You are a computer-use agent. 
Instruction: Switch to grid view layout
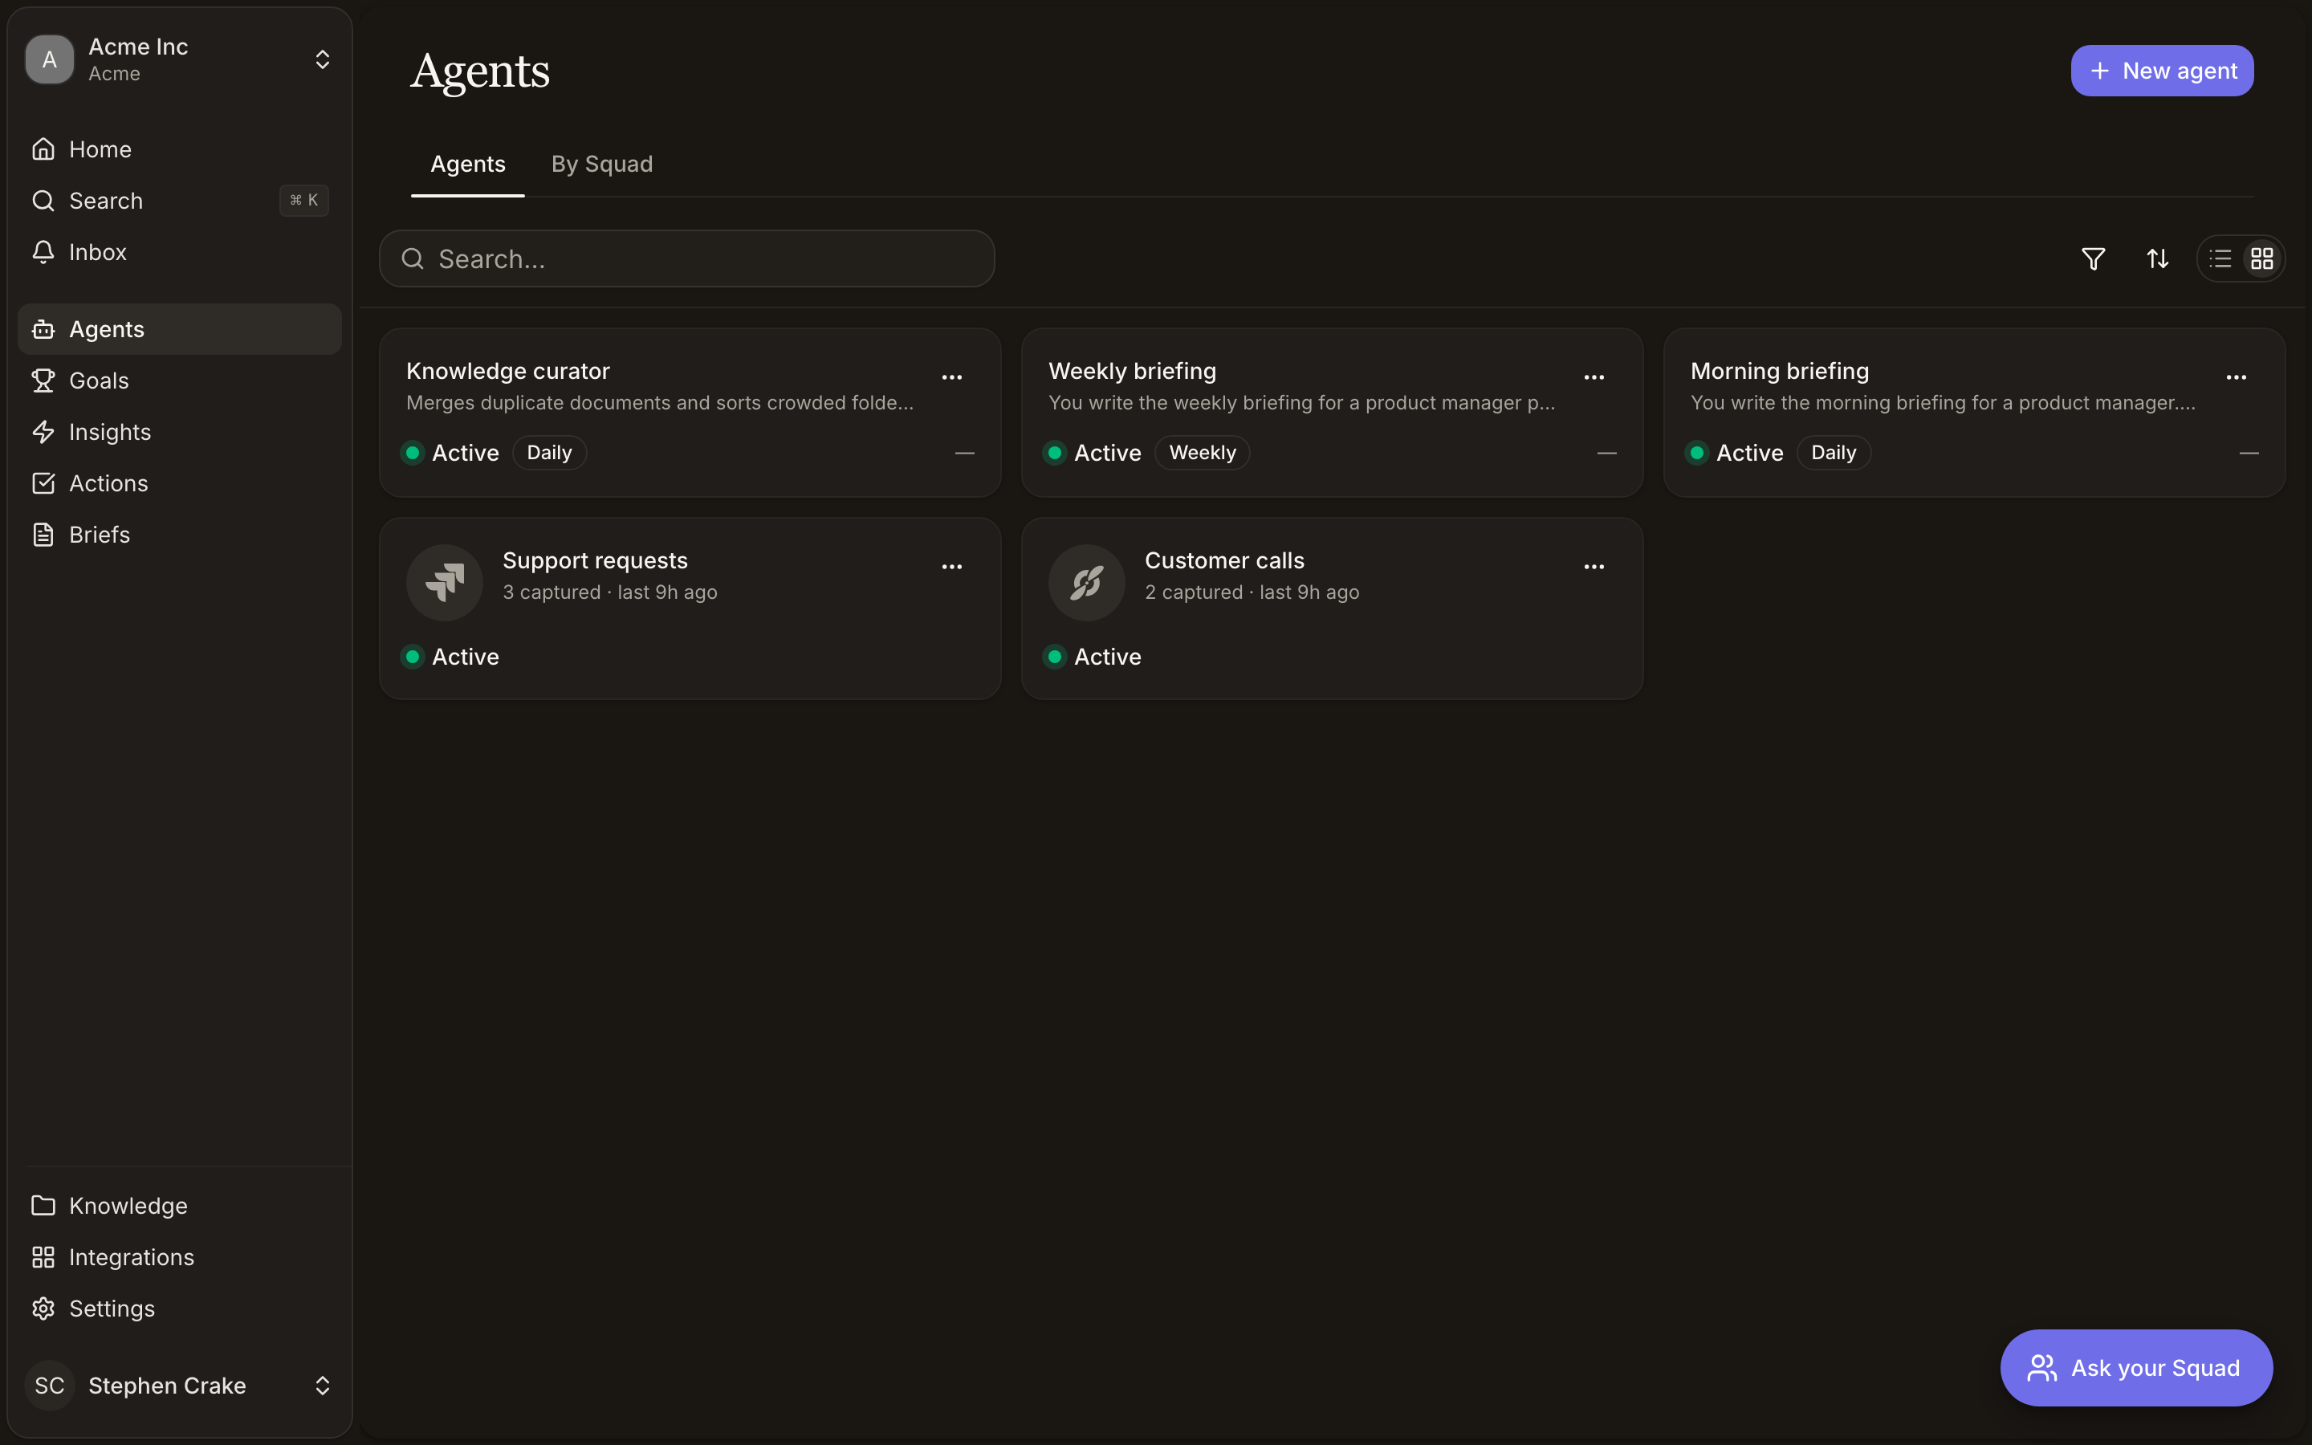click(x=2261, y=259)
